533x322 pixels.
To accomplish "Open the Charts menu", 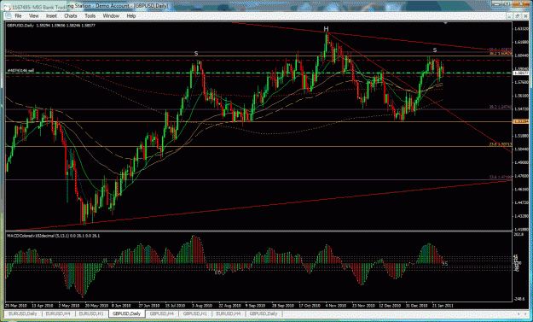I will pyautogui.click(x=71, y=16).
